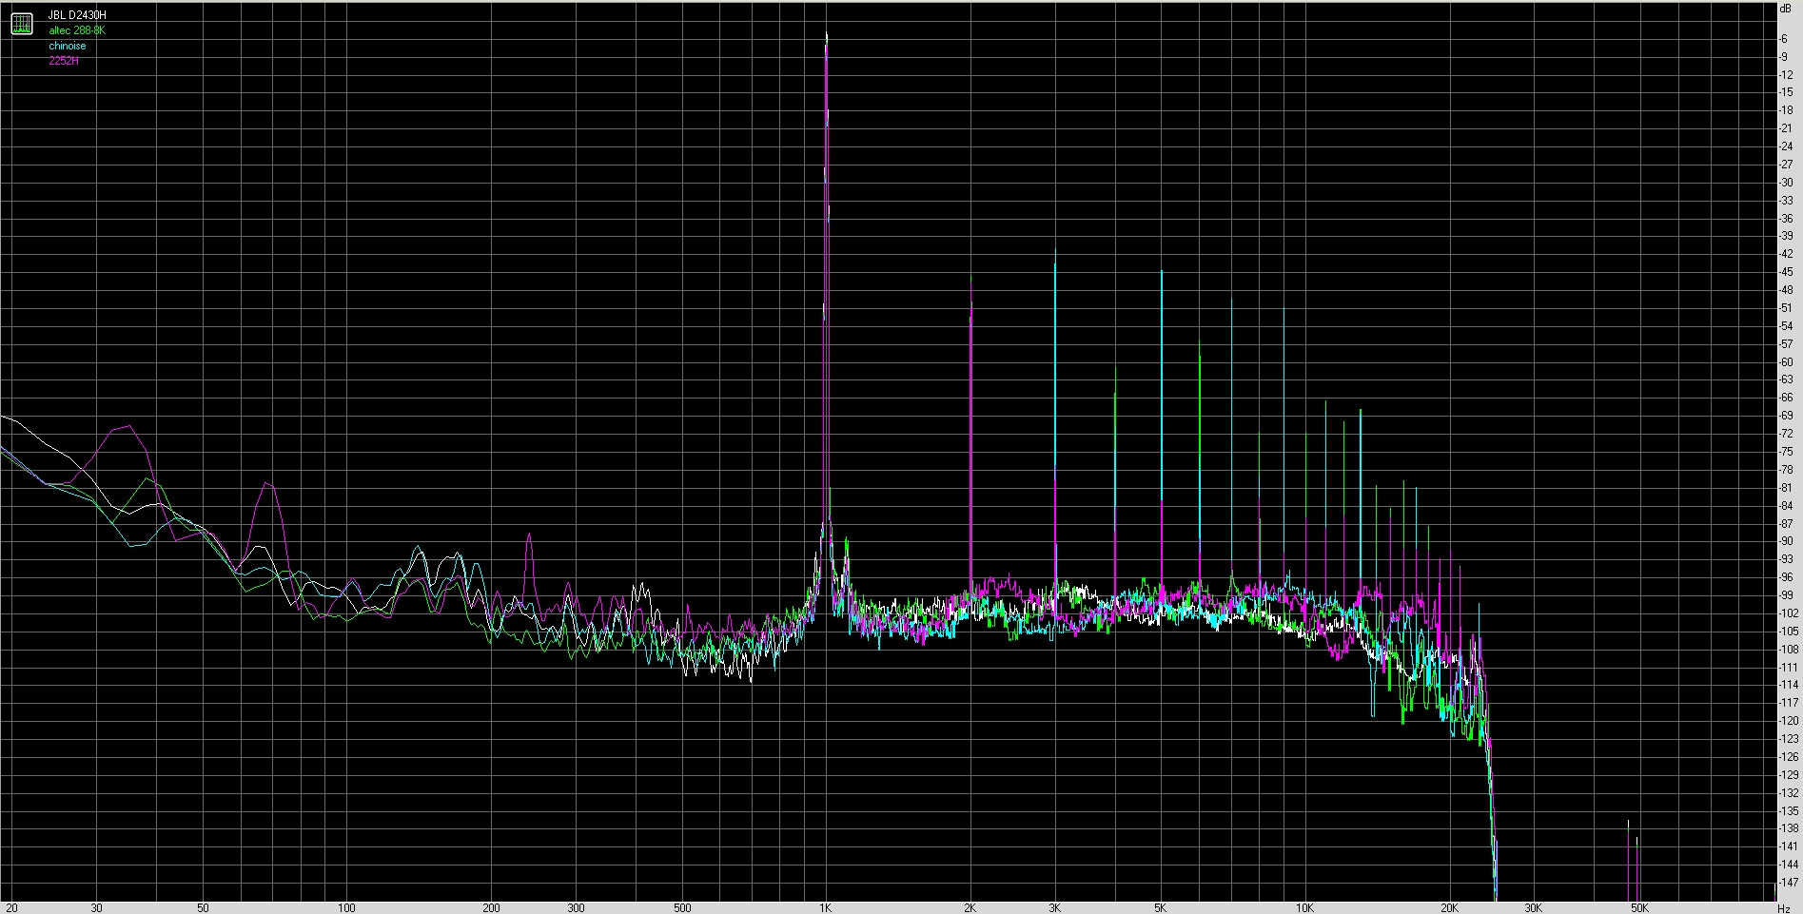Click the dB unit label
Screen dimensions: 1803x914
[x=1788, y=10]
